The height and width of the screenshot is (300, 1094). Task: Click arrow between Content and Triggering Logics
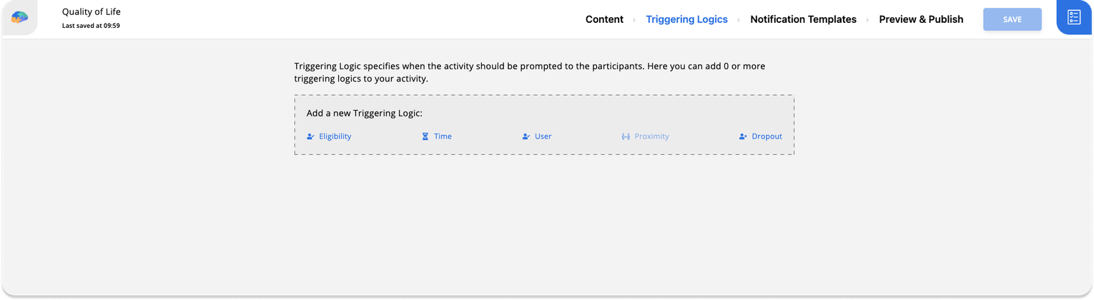click(634, 20)
